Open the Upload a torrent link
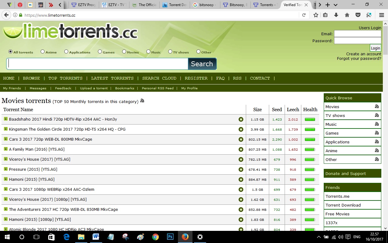 pos(94,88)
